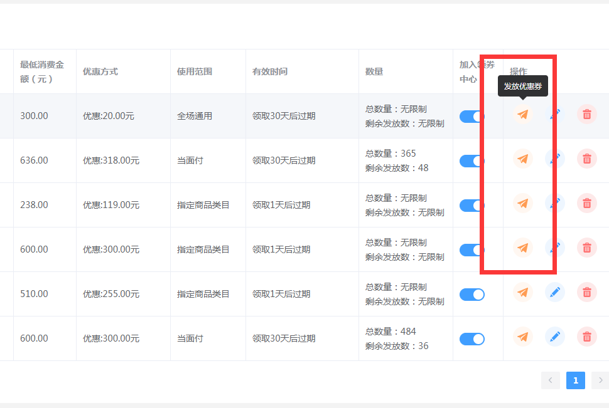
Task: Click the 总数量：484 text
Action: 391,332
